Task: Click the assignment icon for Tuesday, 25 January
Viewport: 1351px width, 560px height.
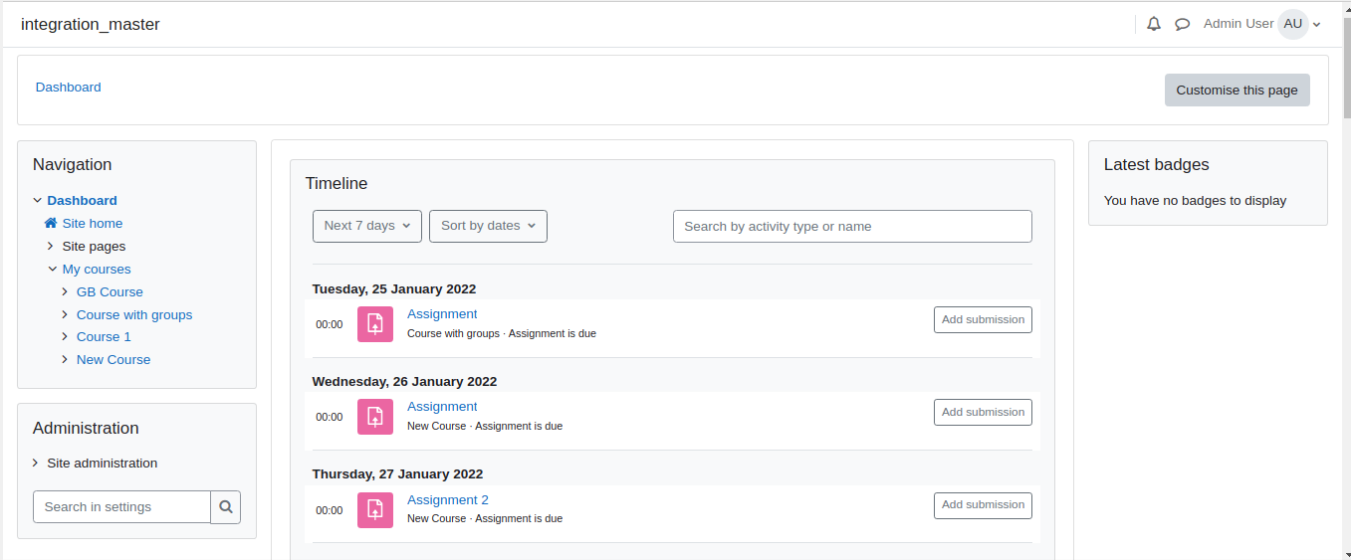Action: pyautogui.click(x=375, y=324)
